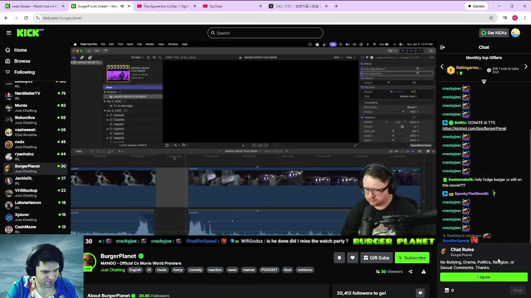Open CashMeow channel in sidebar
Image resolution: width=531 pixels, height=298 pixels.
point(35,229)
